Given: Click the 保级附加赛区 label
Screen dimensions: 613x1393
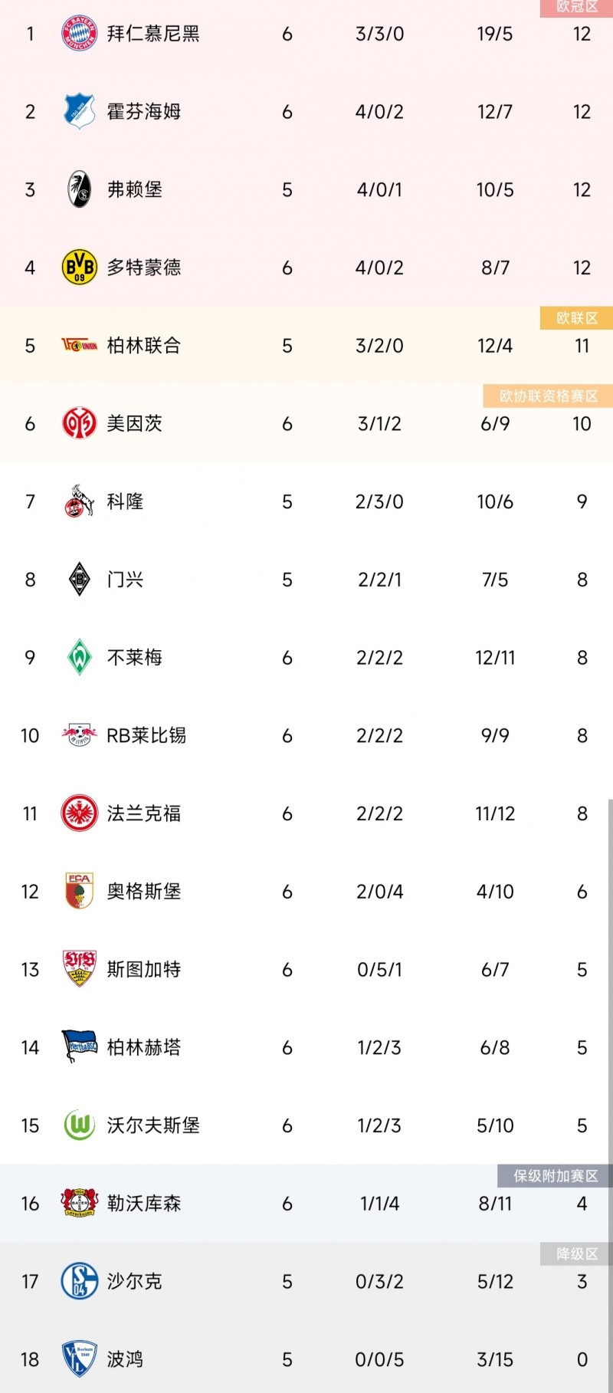Looking at the screenshot, I should tap(553, 1177).
